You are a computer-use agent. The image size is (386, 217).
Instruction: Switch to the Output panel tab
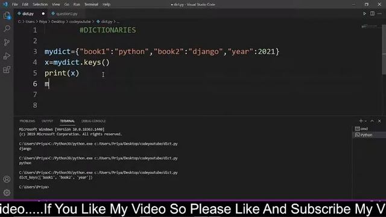coord(47,121)
